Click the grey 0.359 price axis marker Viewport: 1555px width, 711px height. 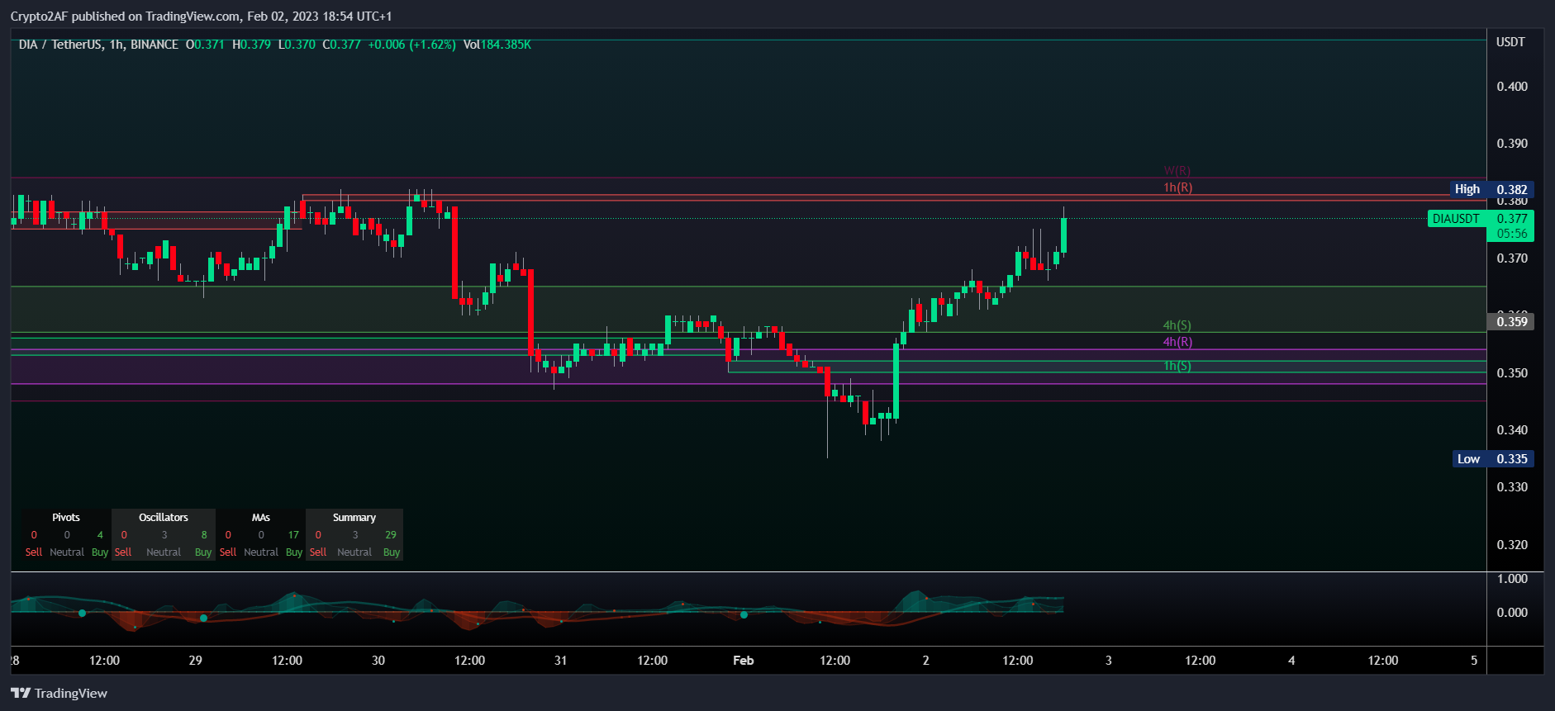point(1511,322)
